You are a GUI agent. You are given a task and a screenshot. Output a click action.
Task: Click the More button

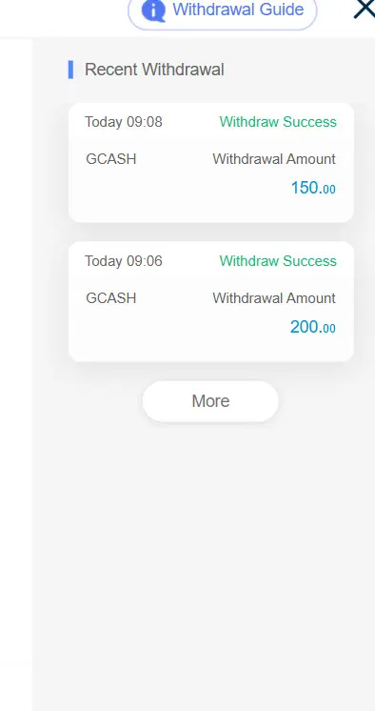pyautogui.click(x=210, y=401)
